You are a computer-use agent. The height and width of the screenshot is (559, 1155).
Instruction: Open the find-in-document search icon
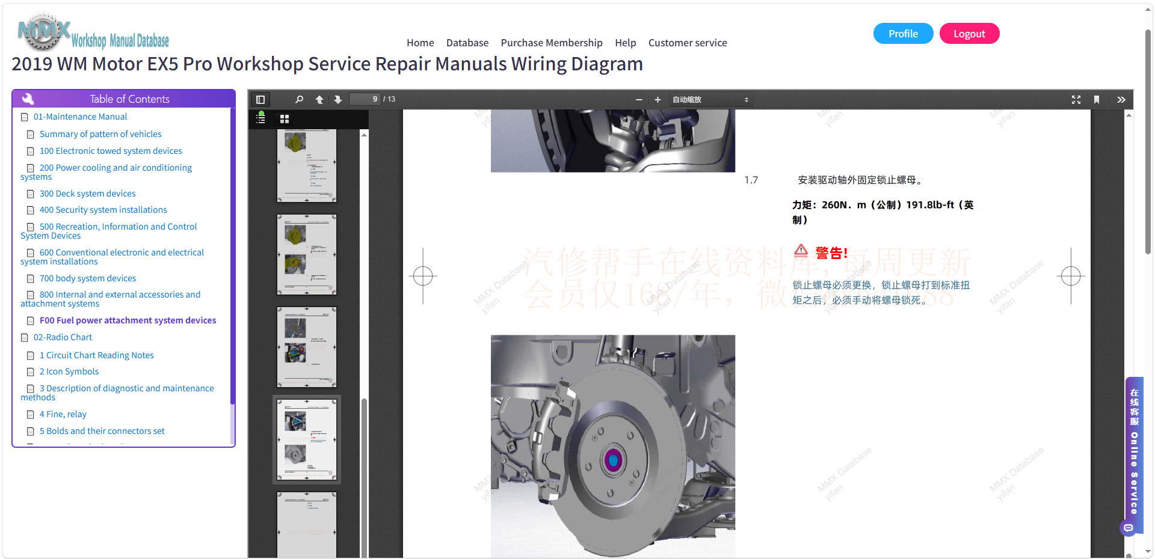point(299,100)
